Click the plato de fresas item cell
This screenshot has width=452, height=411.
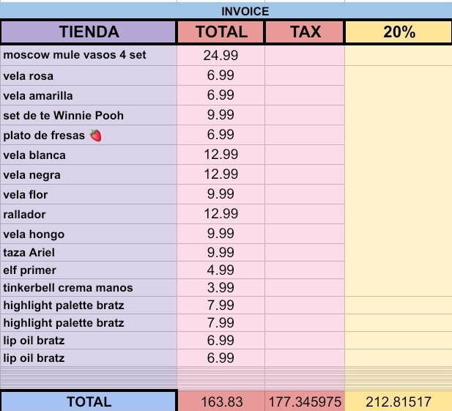click(89, 136)
